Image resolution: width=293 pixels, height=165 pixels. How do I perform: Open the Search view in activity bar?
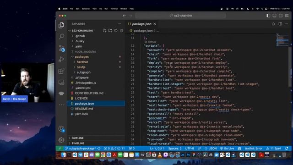coord(61,36)
